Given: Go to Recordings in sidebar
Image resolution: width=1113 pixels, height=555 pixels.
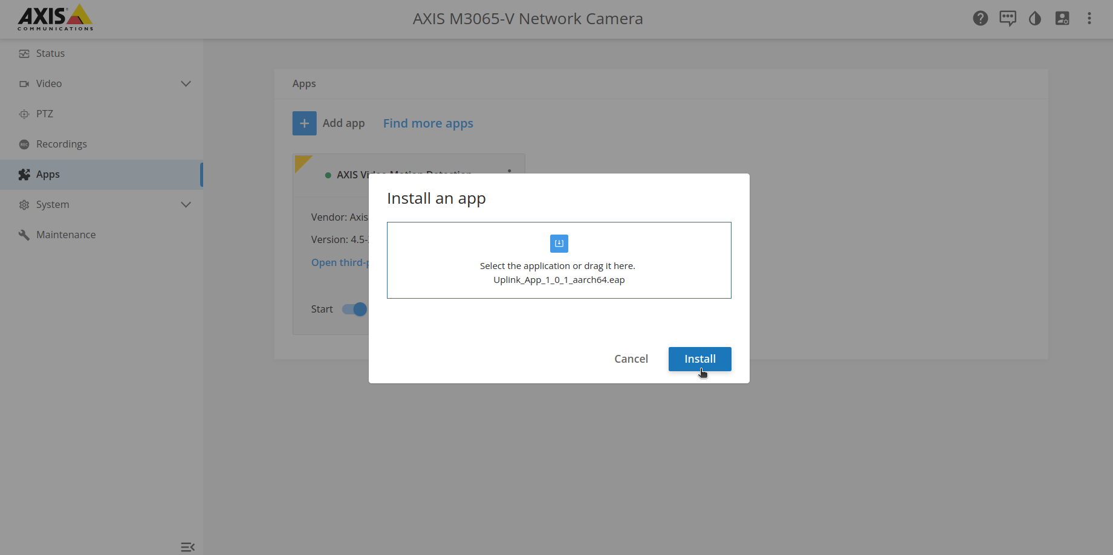Looking at the screenshot, I should click(61, 144).
